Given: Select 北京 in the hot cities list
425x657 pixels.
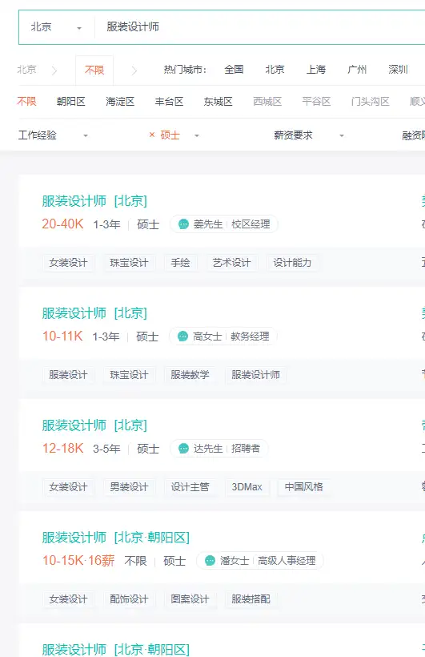Looking at the screenshot, I should point(275,70).
